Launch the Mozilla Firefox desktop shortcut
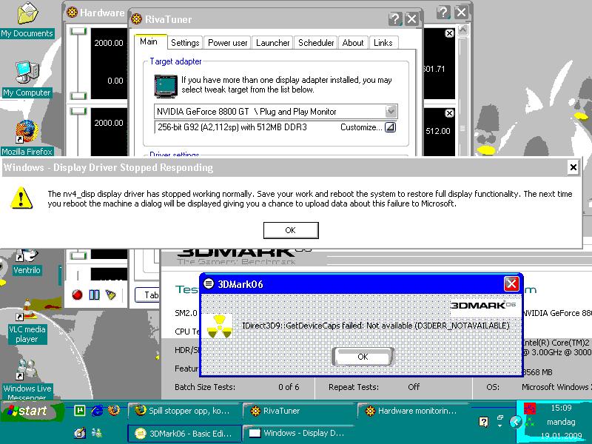592x444 pixels. pyautogui.click(x=27, y=138)
